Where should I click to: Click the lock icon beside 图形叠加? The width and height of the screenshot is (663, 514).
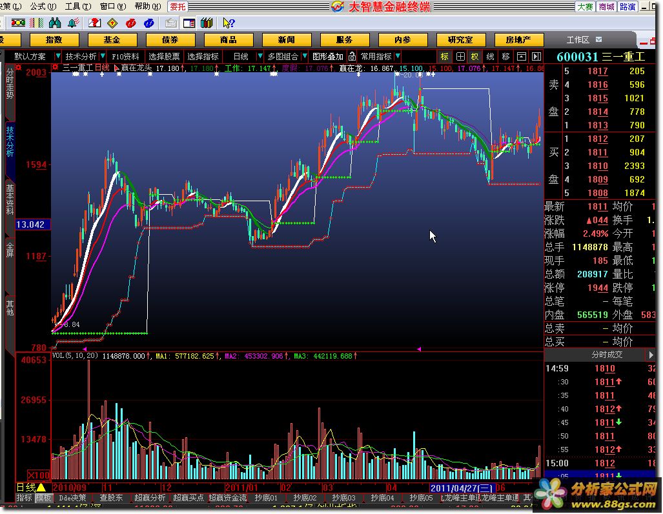pos(352,56)
